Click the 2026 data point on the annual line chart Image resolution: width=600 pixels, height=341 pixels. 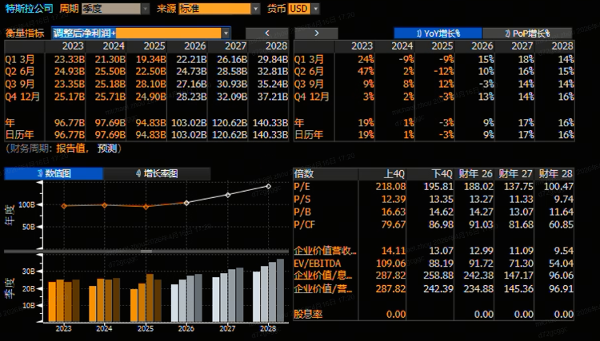coord(186,203)
